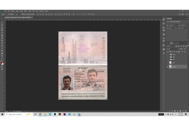This screenshot has width=189, height=126.
Task: Select the Hand tool
Action: [2, 54]
